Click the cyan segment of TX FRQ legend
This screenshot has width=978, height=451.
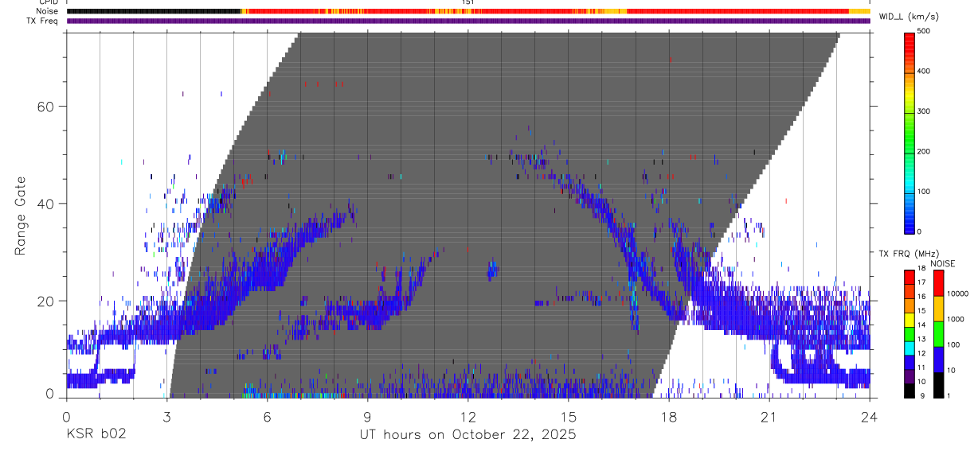point(910,347)
